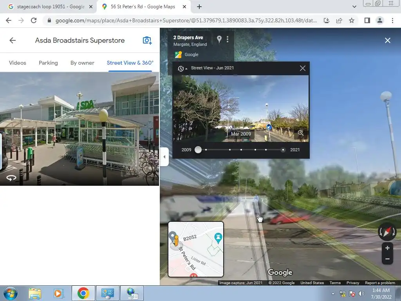This screenshot has height=301, width=401.
Task: Open the Terms link
Action: pos(335,283)
